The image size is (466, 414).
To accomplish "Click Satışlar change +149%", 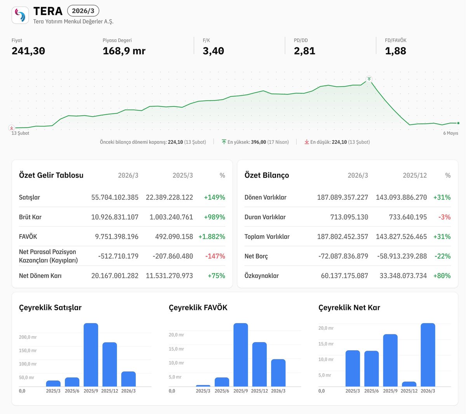I will pos(214,197).
